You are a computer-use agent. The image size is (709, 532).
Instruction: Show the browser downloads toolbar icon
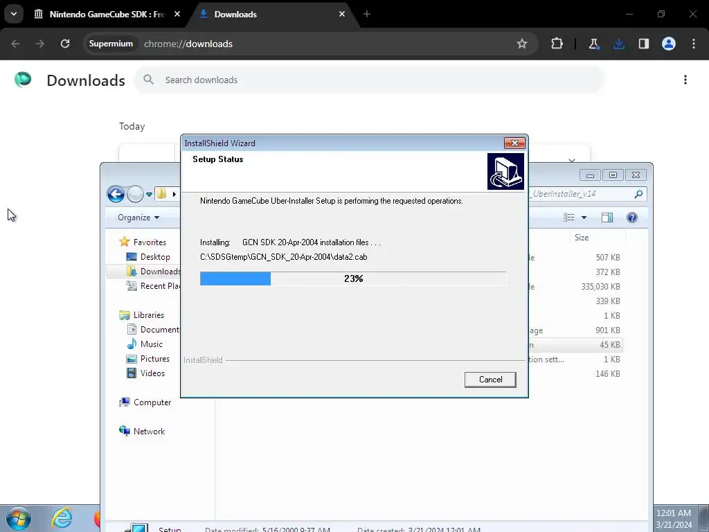[x=618, y=44]
